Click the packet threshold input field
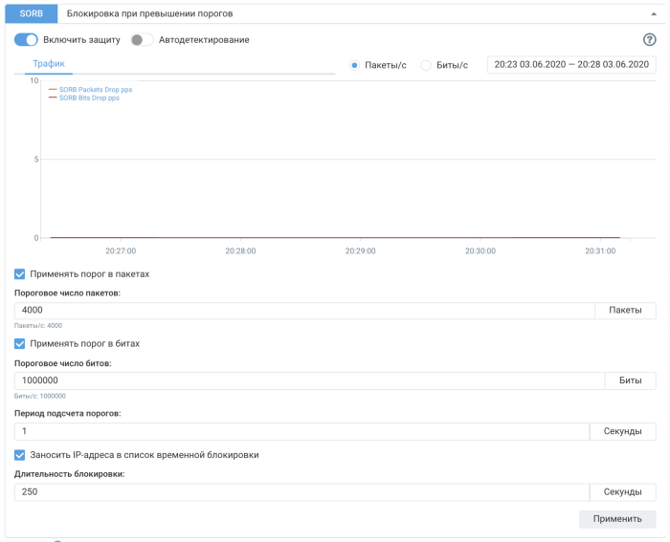The height and width of the screenshot is (542, 670). [304, 311]
